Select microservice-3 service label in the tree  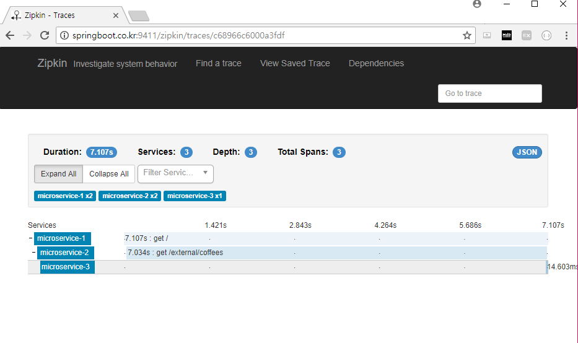(67, 267)
